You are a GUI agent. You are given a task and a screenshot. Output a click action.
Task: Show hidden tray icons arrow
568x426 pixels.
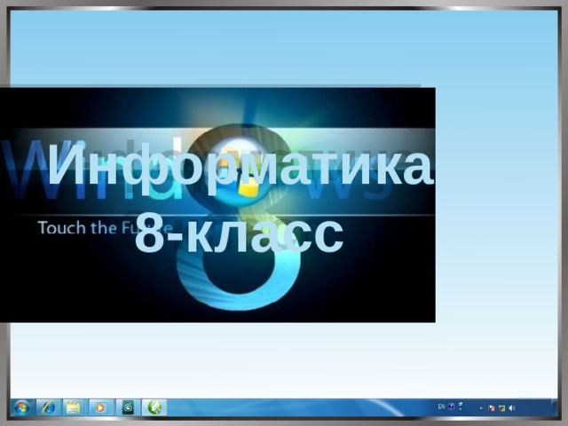point(481,408)
